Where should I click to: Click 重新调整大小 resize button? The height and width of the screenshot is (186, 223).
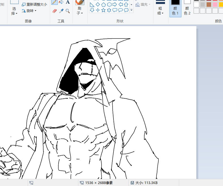(x=35, y=5)
